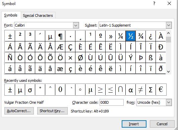Select the one quarter fraction symbol
Image resolution: width=178 pixels, height=130 pixels.
[120, 36]
